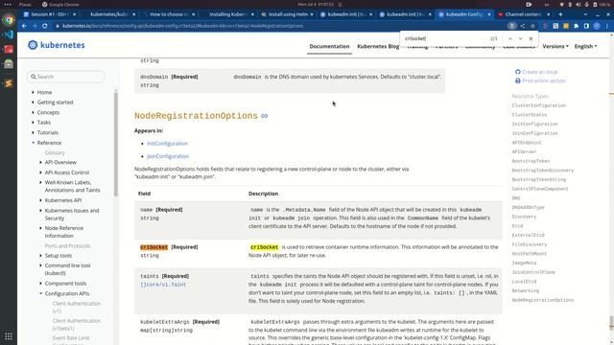Switch to How to choose tab
614x345 pixels.
click(169, 14)
